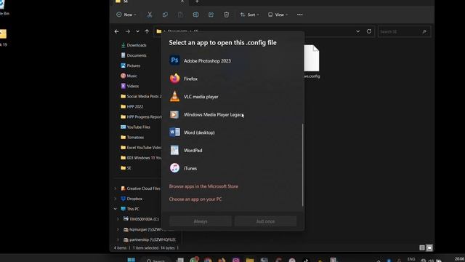Open the New menu in File Explorer
This screenshot has height=262, width=465.
coord(126,15)
